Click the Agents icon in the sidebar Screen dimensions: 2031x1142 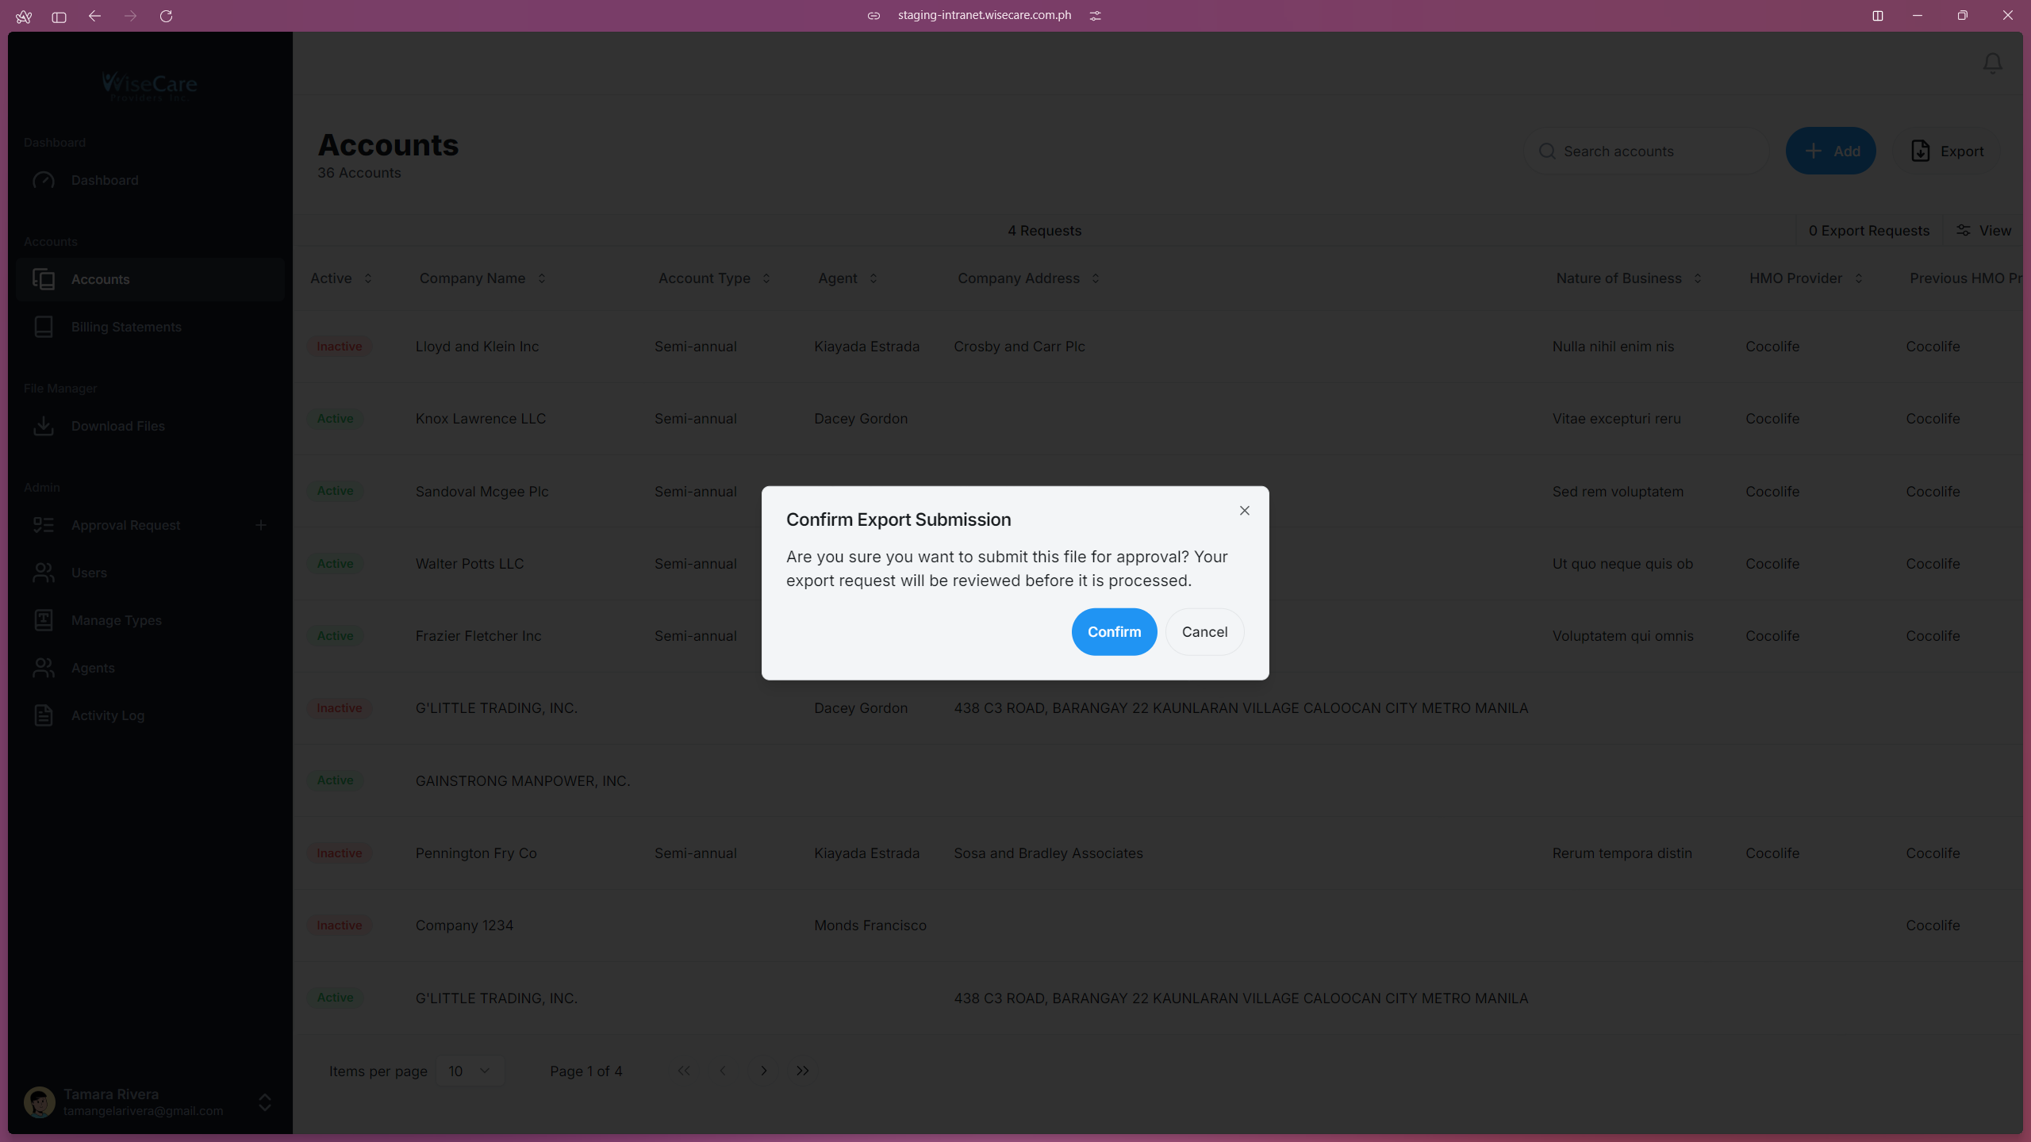[x=44, y=668]
